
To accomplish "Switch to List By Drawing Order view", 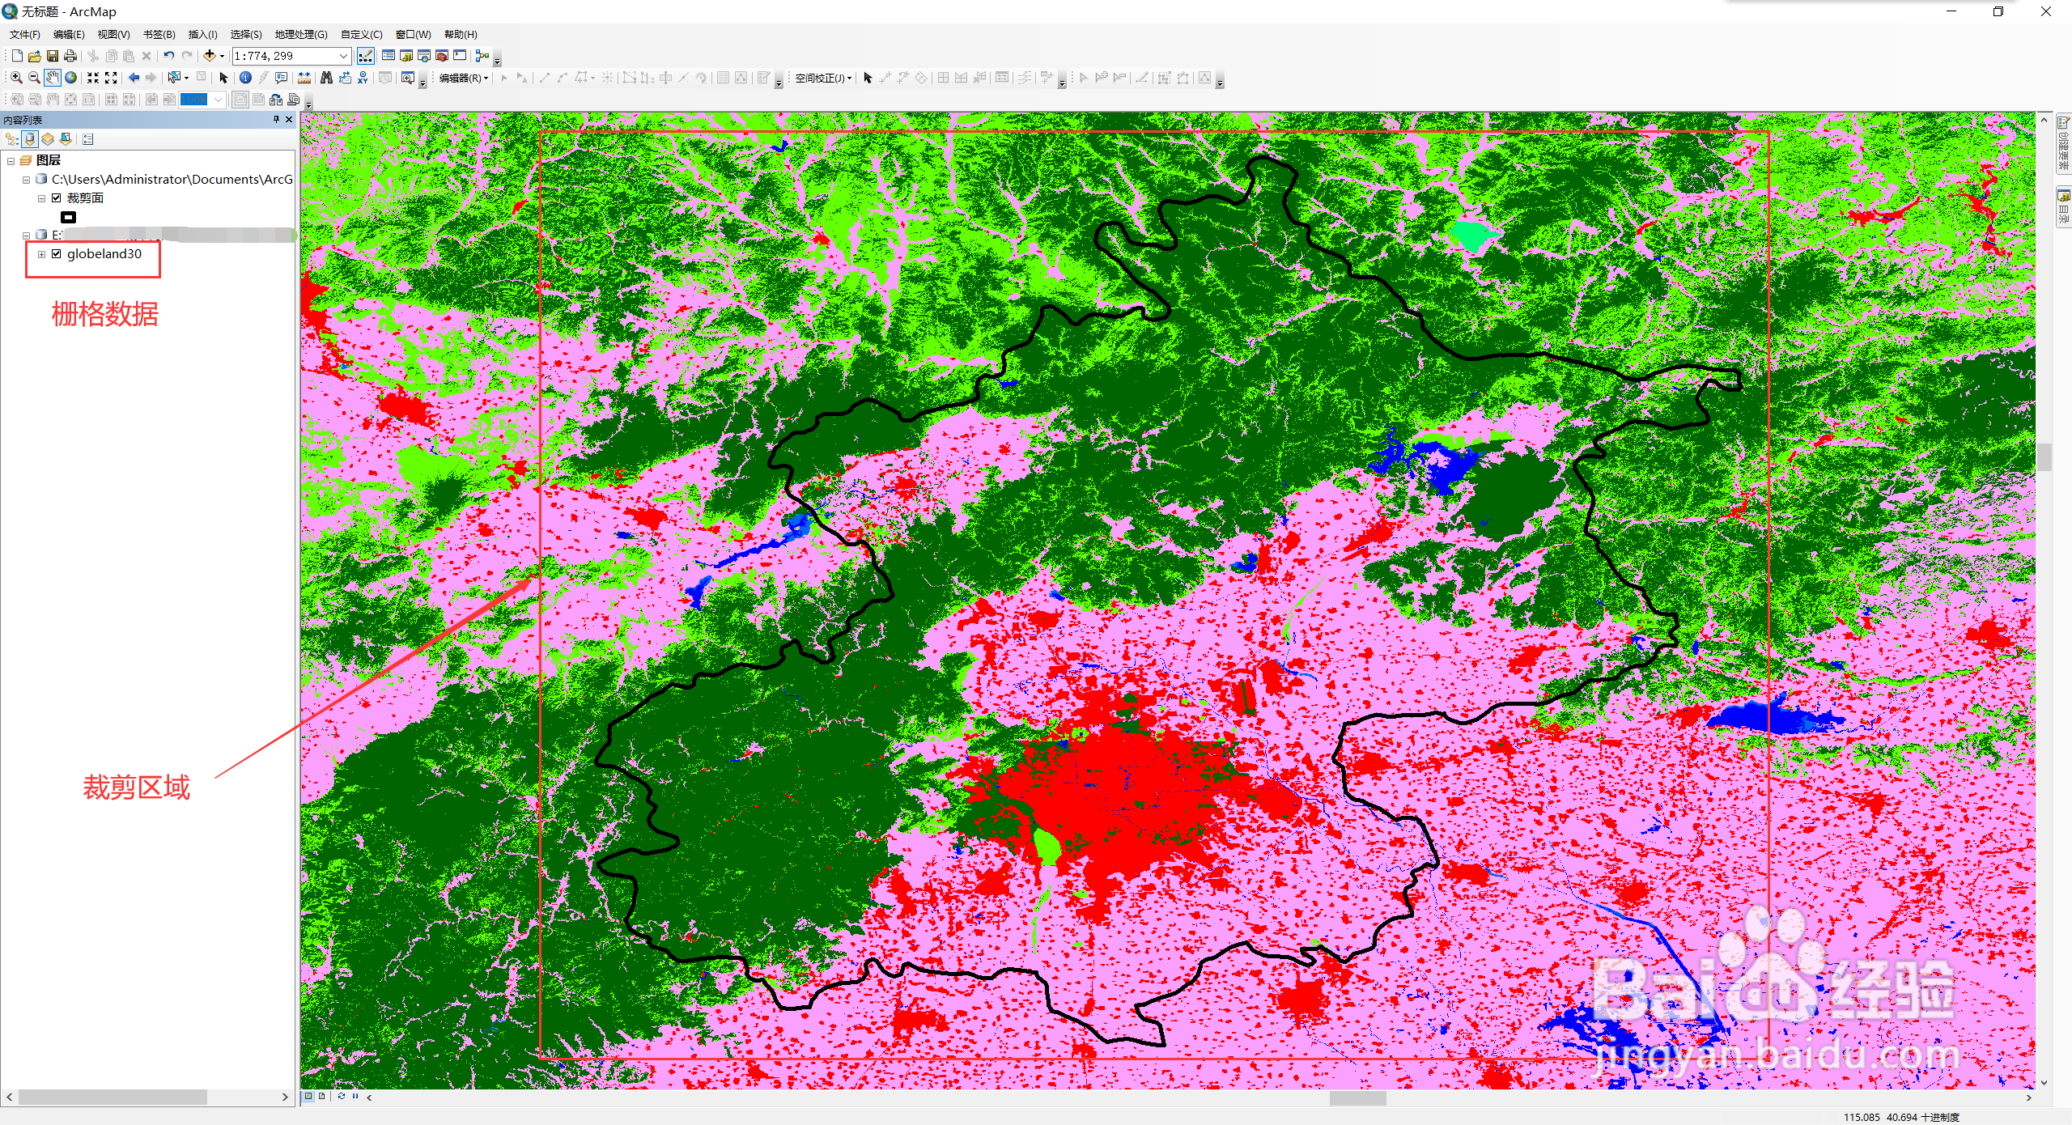I will (x=12, y=139).
